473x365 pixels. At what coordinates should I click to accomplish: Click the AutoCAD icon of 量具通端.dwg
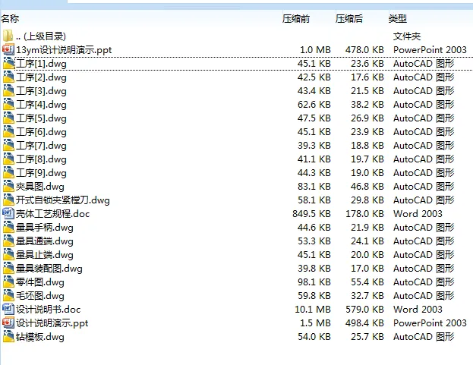tap(8, 241)
